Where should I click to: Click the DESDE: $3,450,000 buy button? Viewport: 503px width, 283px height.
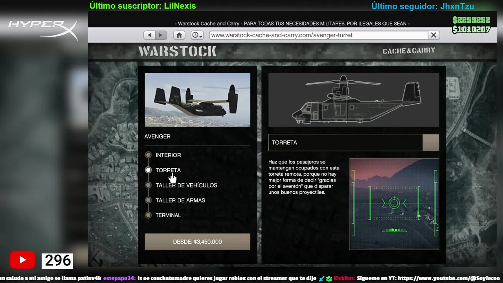coord(197,242)
